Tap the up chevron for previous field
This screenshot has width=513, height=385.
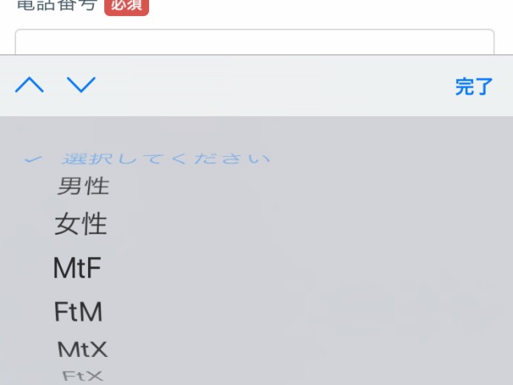30,85
